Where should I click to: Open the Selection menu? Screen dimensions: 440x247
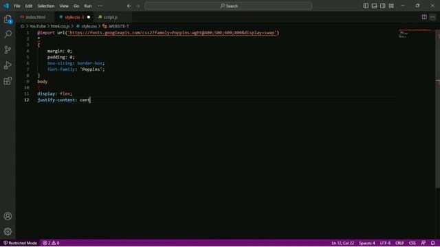click(x=46, y=6)
